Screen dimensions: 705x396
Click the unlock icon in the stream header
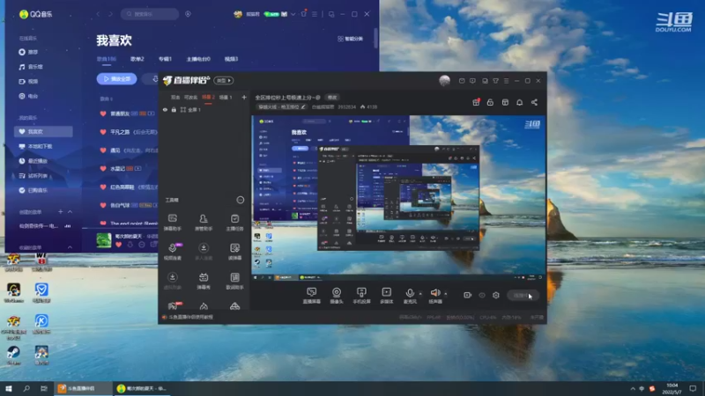click(490, 102)
